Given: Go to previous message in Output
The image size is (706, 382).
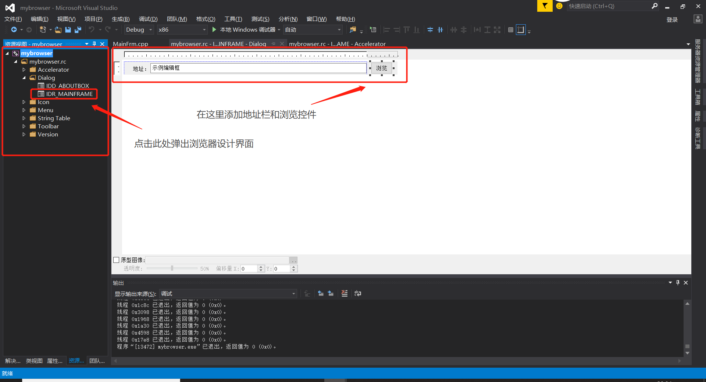Looking at the screenshot, I should [x=321, y=293].
